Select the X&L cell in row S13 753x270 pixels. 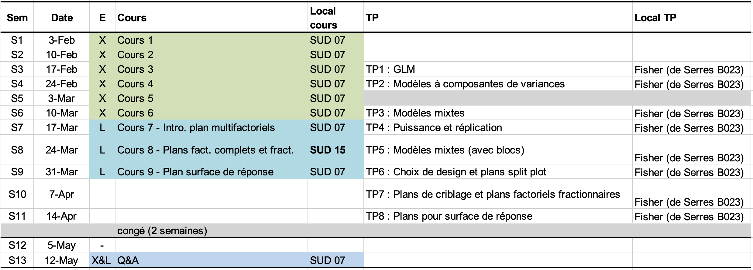(x=101, y=260)
